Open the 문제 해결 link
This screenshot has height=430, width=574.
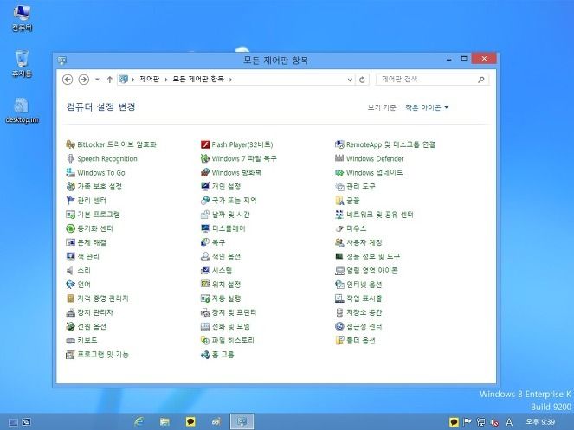[x=92, y=242]
